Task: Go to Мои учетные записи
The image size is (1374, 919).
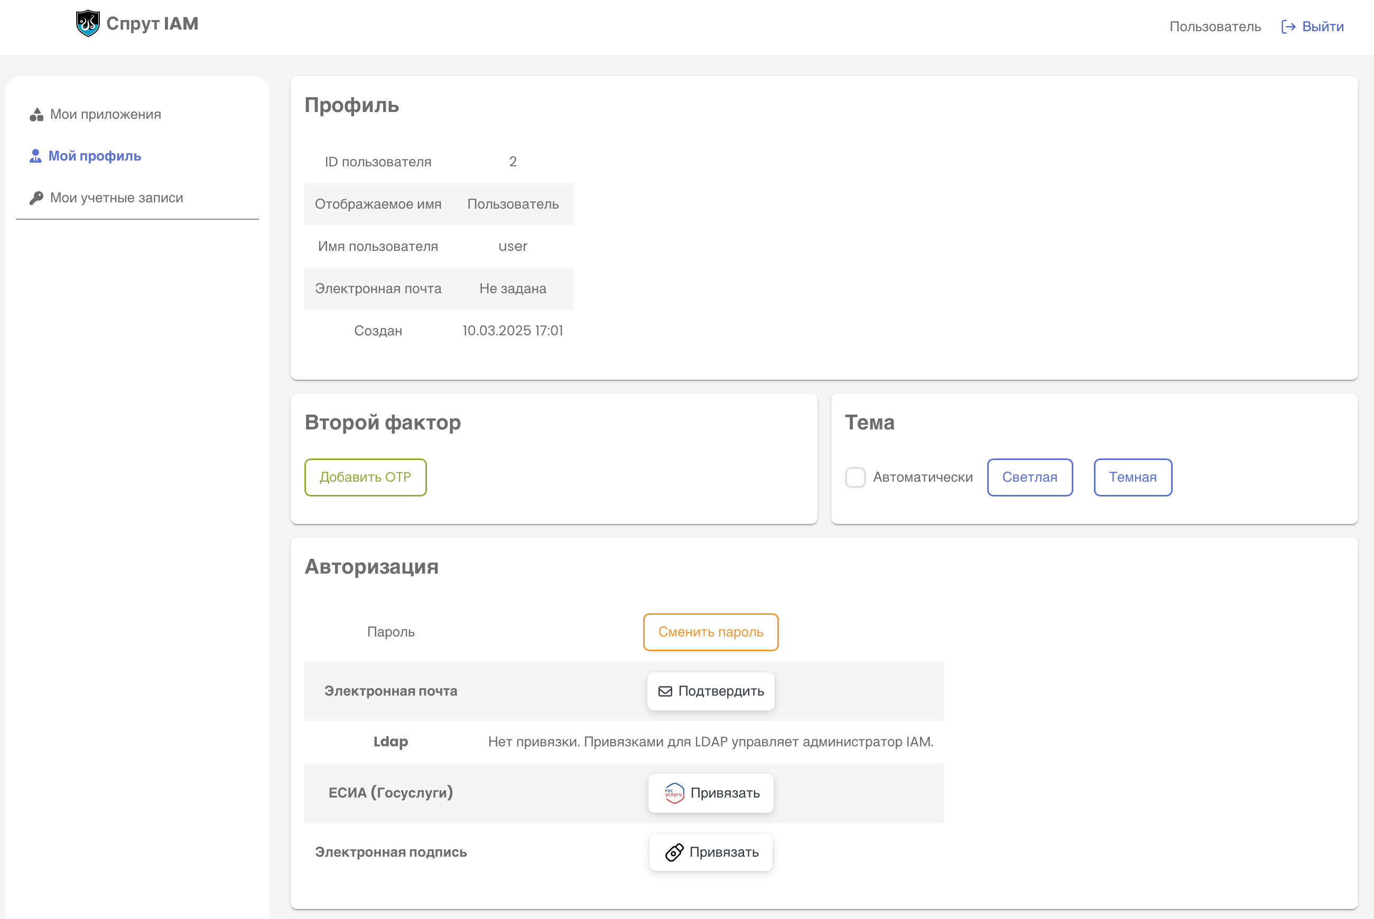Action: tap(117, 198)
